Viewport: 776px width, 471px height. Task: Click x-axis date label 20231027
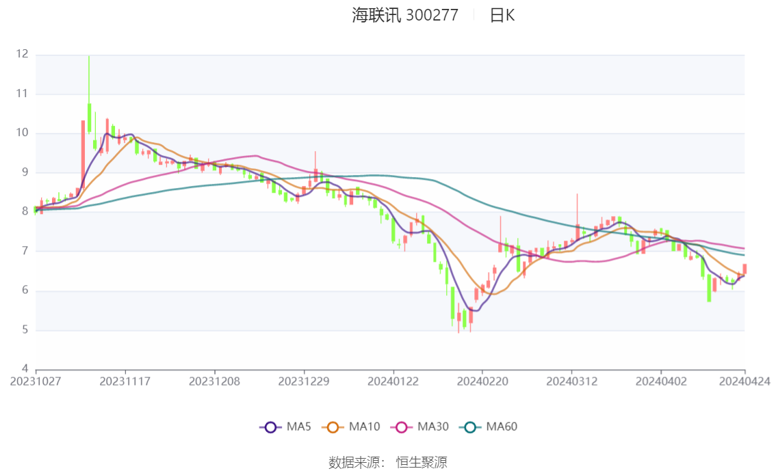pos(36,381)
